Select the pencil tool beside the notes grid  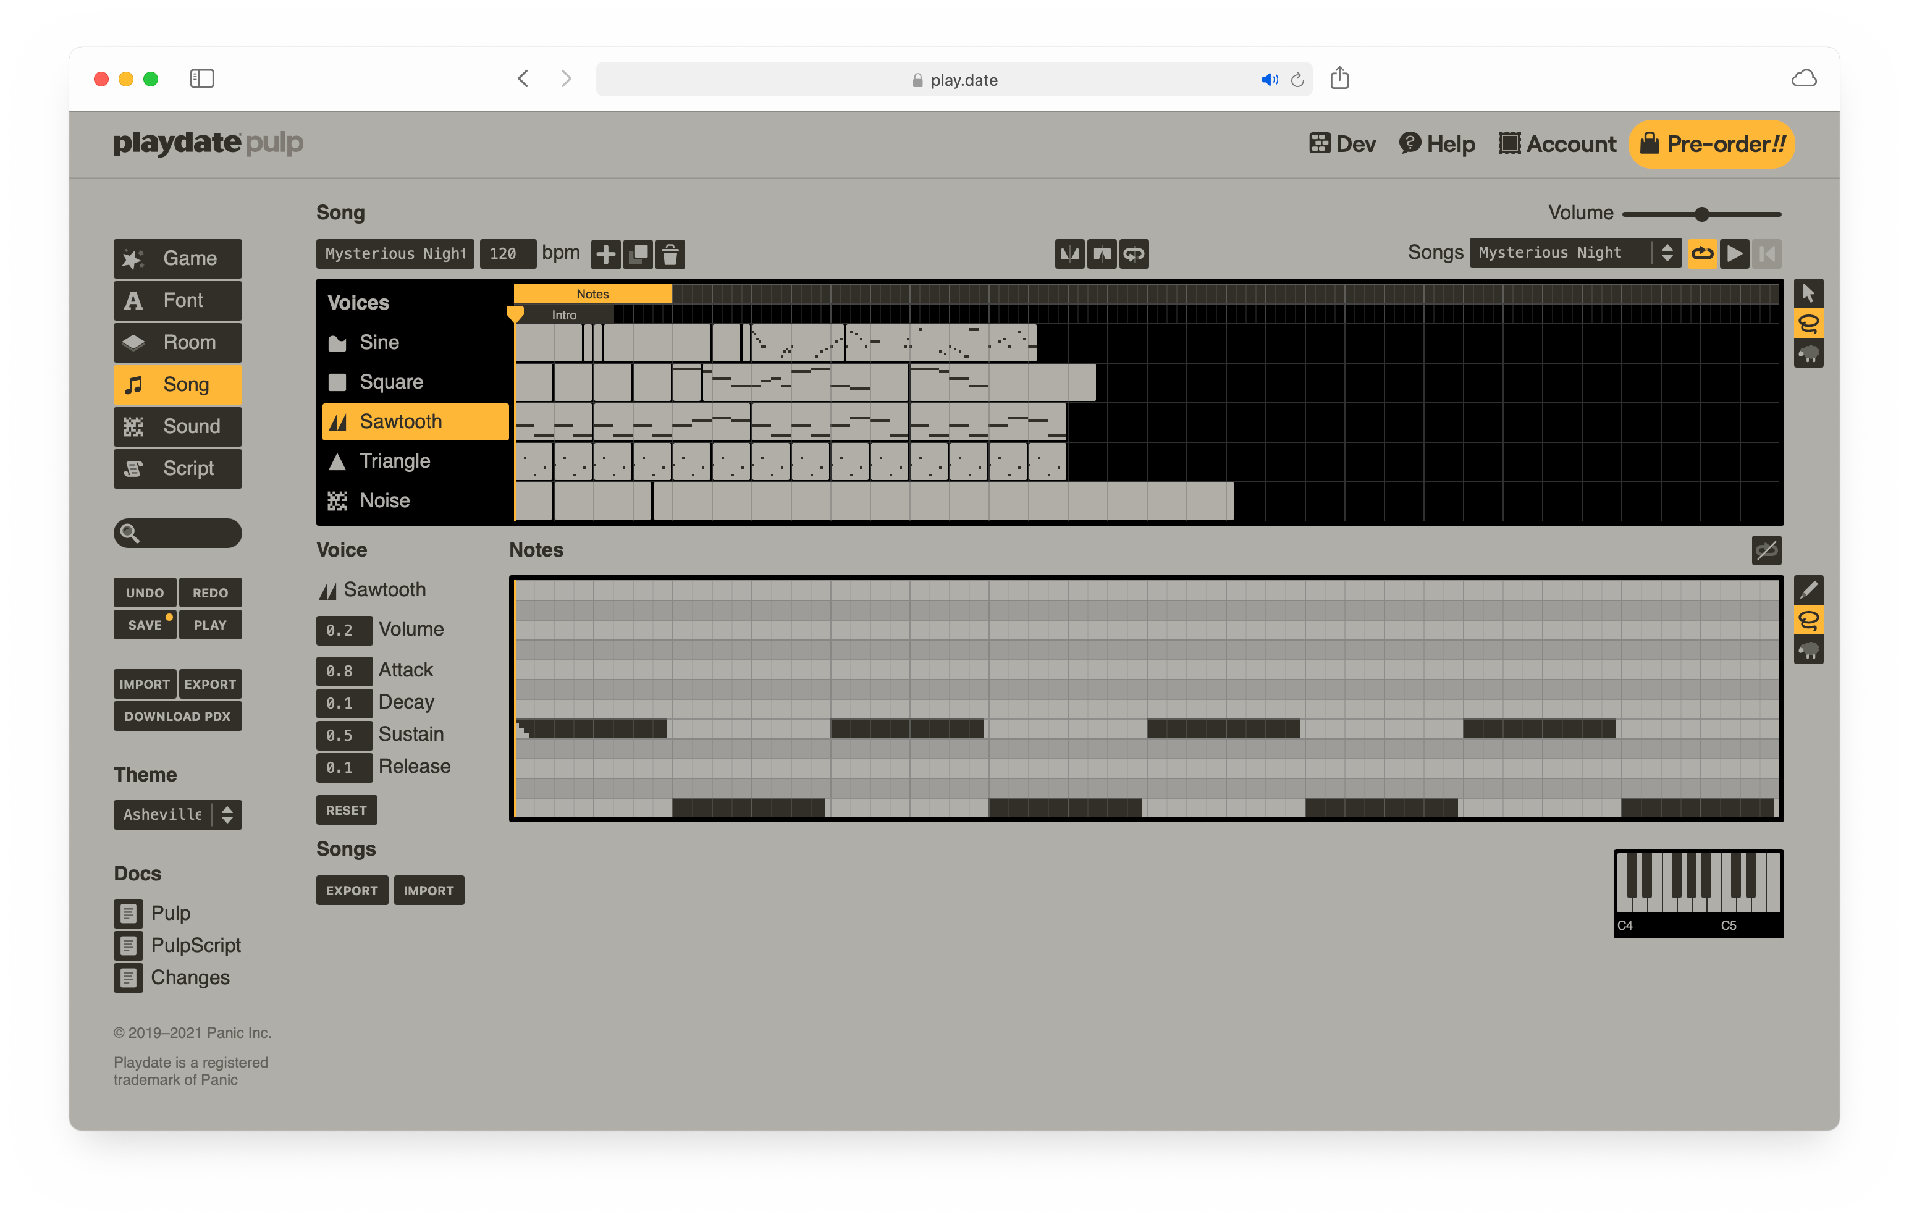[x=1808, y=589]
